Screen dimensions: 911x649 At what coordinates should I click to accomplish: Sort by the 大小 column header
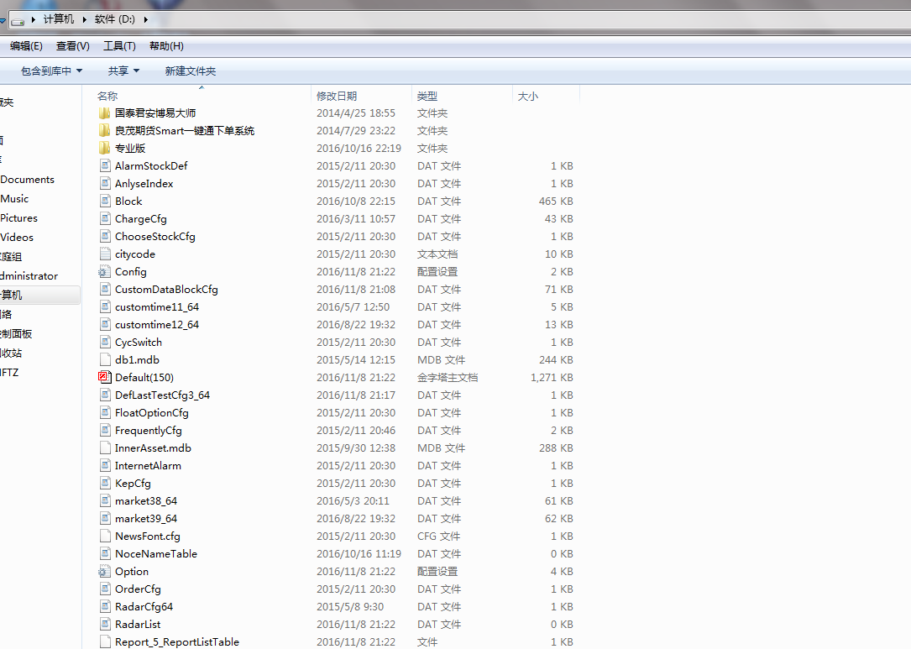(528, 96)
